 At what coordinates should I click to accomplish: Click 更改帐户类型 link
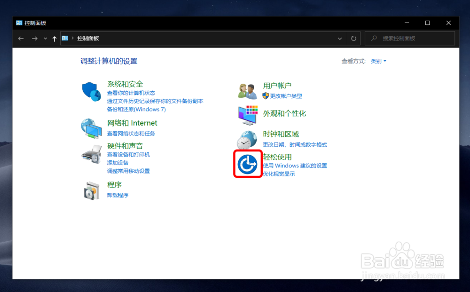[x=286, y=96]
